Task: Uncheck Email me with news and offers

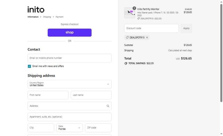Action: (x=29, y=66)
